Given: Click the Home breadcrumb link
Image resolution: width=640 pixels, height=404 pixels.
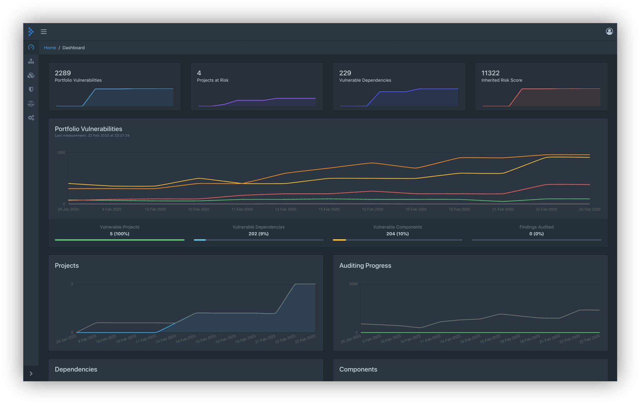Looking at the screenshot, I should pyautogui.click(x=50, y=47).
